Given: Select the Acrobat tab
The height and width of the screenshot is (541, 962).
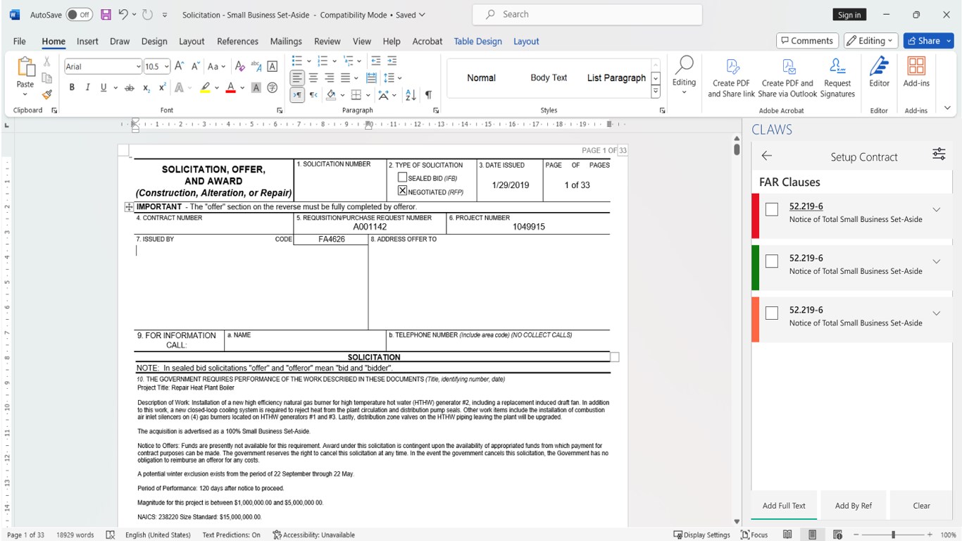Looking at the screenshot, I should pos(427,41).
